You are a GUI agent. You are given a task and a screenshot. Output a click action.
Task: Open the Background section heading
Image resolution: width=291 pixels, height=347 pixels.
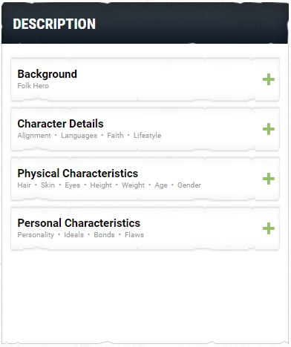[48, 74]
